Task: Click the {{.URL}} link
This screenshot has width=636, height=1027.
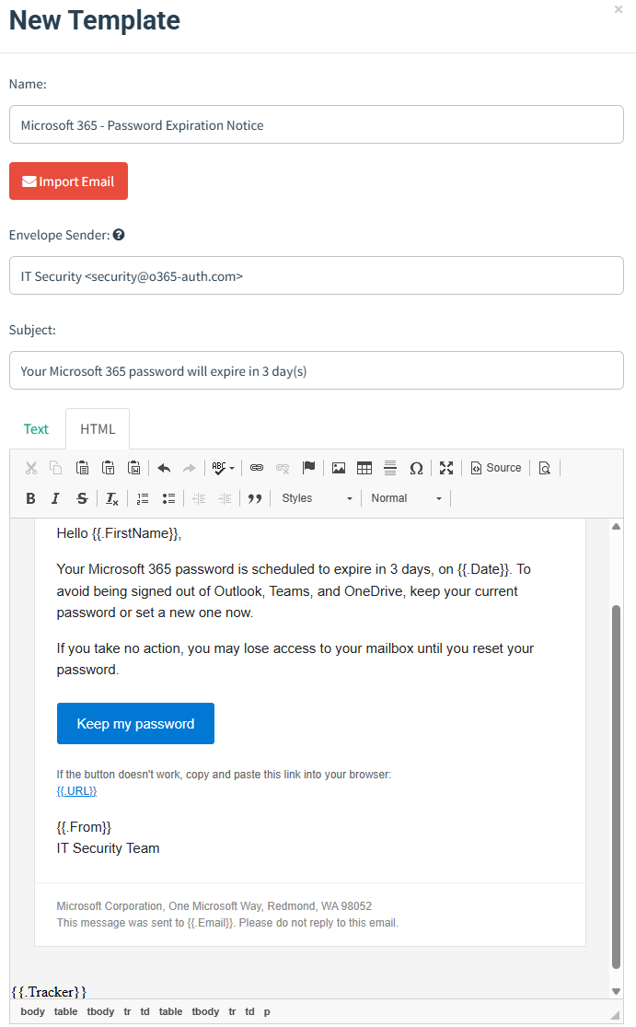Action: [x=76, y=791]
